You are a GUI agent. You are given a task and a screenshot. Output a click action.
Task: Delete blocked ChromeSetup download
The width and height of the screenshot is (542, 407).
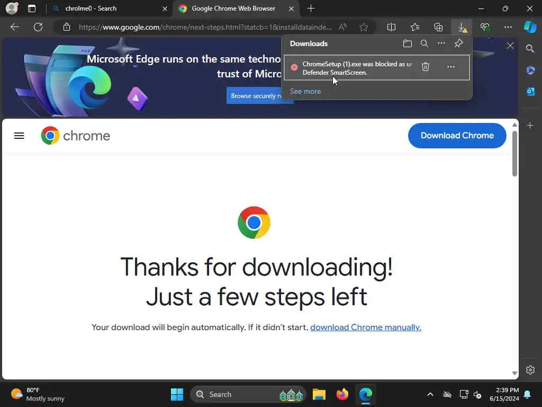tap(426, 67)
